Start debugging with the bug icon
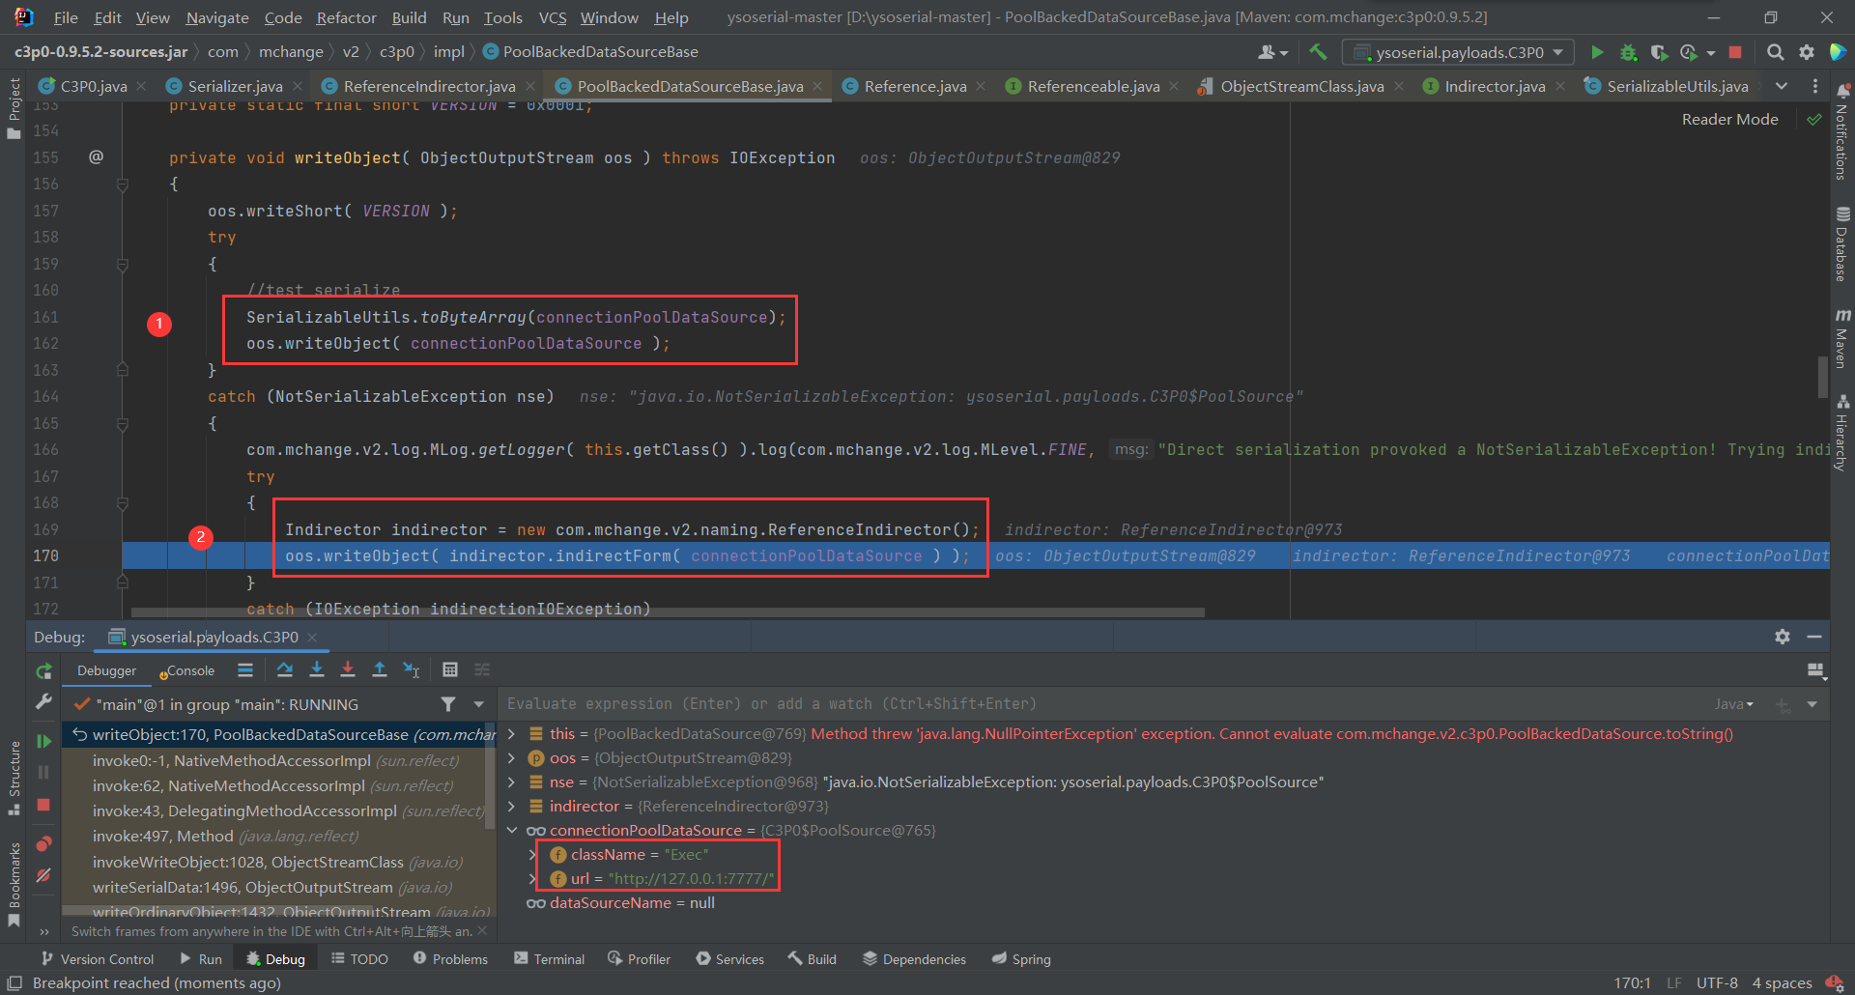The image size is (1855, 995). coord(1628,52)
